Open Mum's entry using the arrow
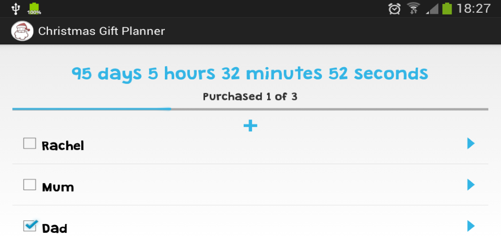The image size is (501, 245). click(x=471, y=185)
